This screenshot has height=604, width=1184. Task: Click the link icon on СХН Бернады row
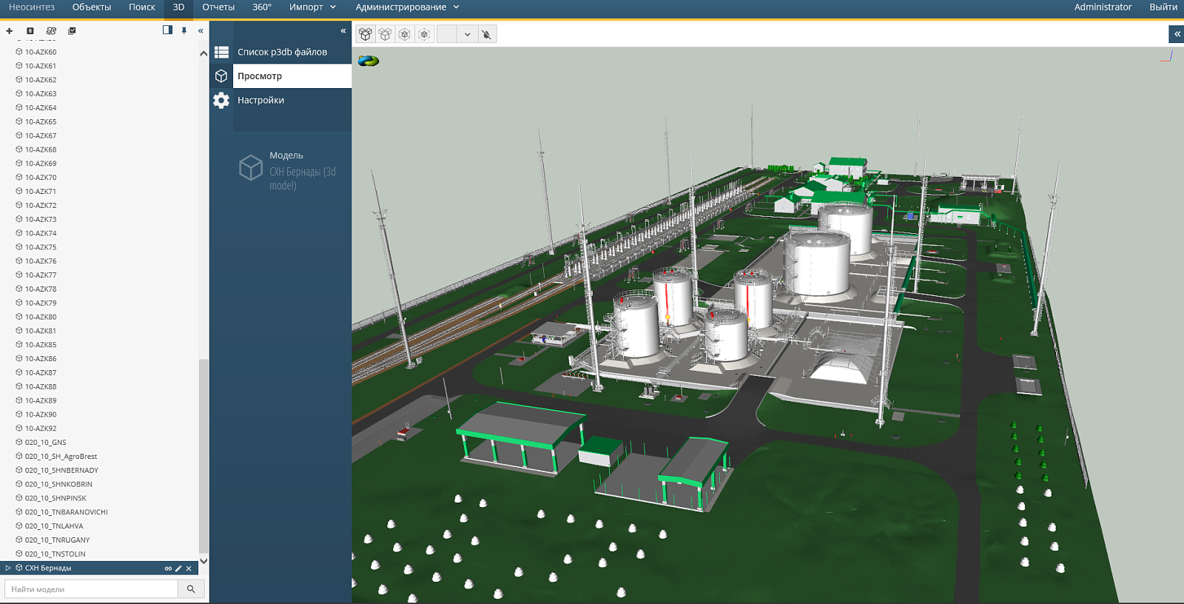pos(168,568)
